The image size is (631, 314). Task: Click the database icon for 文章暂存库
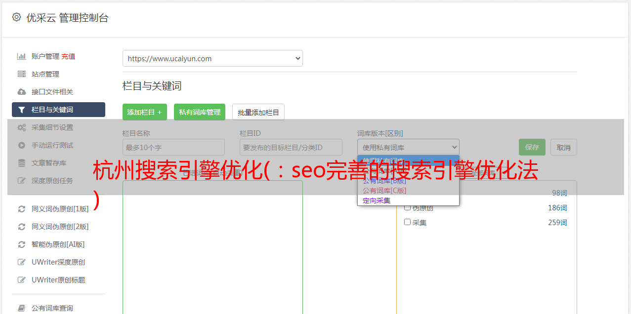[21, 163]
